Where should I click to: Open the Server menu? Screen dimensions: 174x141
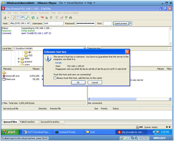click(x=34, y=13)
